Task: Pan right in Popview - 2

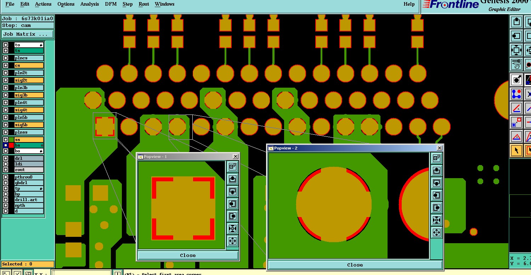Action: click(437, 208)
